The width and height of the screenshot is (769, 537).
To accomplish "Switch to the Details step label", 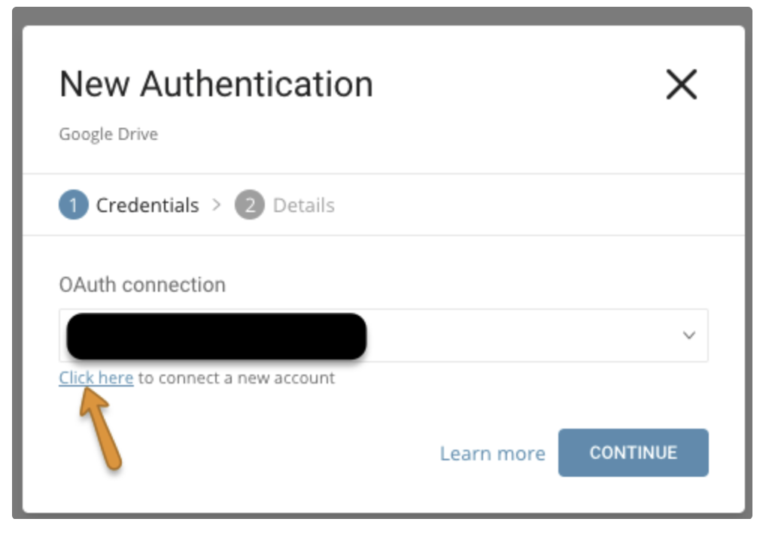I will click(304, 205).
